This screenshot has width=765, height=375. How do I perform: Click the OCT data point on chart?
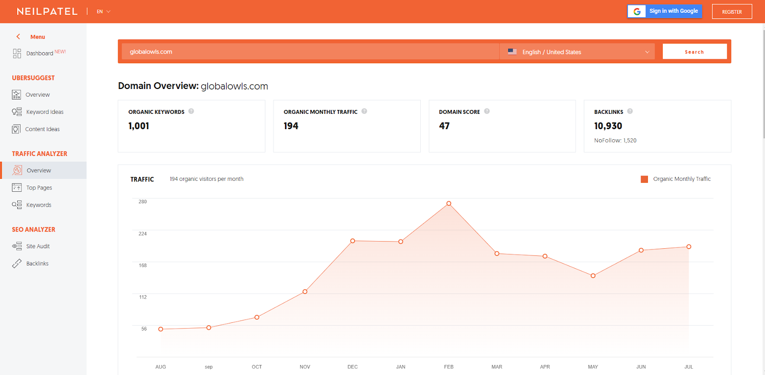pos(257,317)
